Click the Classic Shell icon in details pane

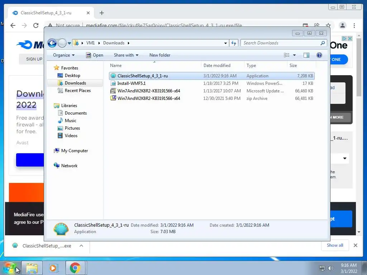tap(61, 229)
